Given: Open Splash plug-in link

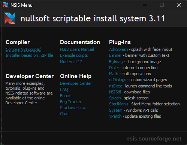Looking at the screenshot, I should coord(115,98).
